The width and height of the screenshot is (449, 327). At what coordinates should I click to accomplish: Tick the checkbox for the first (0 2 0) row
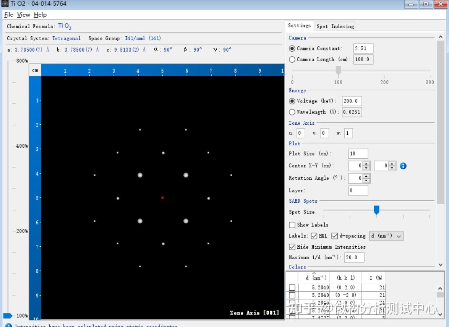tap(292, 287)
